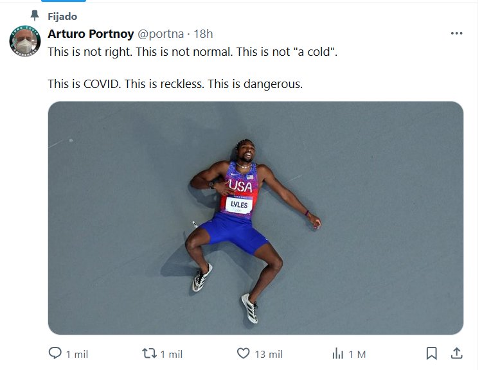Like the post with the heart icon
The height and width of the screenshot is (370, 482).
click(x=243, y=353)
